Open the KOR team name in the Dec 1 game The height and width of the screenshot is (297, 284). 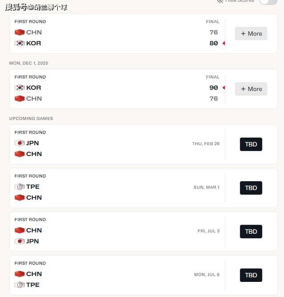34,88
